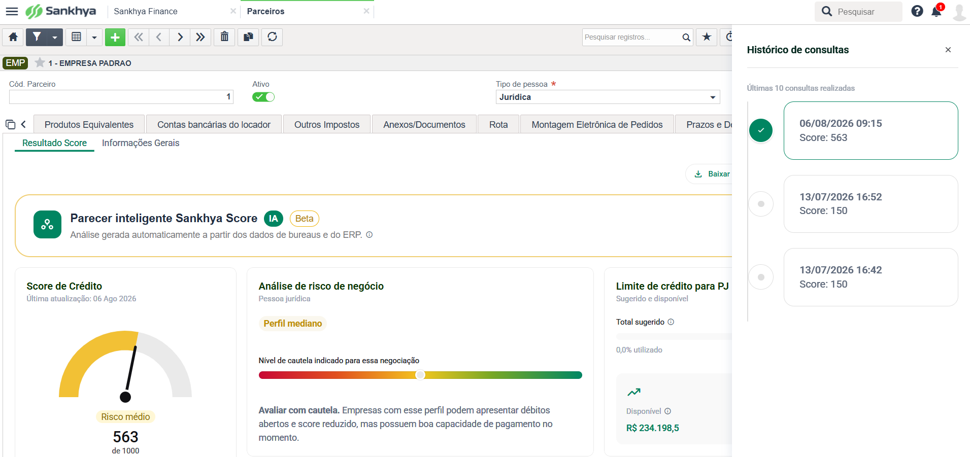Click the tab list window icon
The width and height of the screenshot is (970, 457).
[x=10, y=124]
